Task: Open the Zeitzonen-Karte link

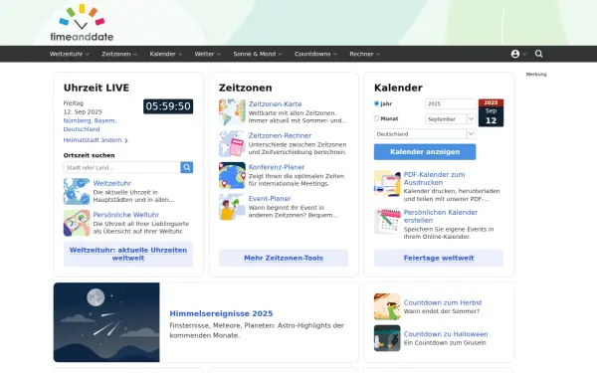Action: click(x=275, y=104)
